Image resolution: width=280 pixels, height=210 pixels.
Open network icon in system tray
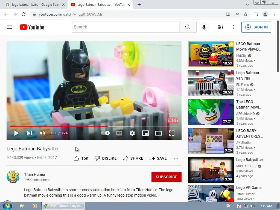[x=246, y=206]
